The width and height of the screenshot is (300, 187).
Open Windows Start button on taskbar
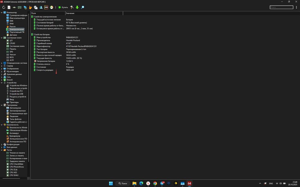coord(111,183)
